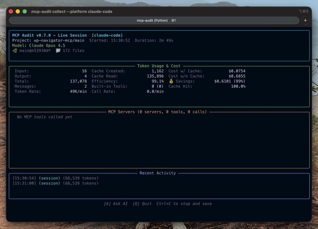Click the 'MCP Servers (0 servers, 0 tools, 0 calls)' title

[157, 112]
